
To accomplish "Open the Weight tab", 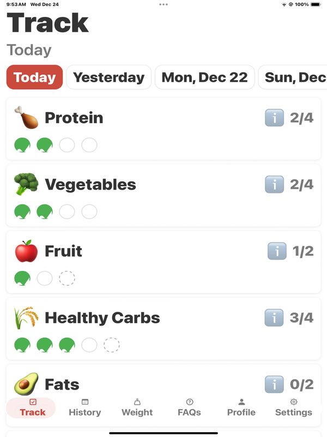I will pyautogui.click(x=137, y=408).
